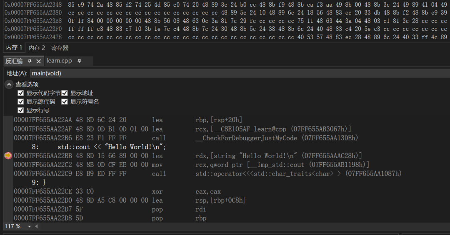The width and height of the screenshot is (450, 235).
Task: Toggle 显示行号 checkbox
Action: (x=21, y=110)
